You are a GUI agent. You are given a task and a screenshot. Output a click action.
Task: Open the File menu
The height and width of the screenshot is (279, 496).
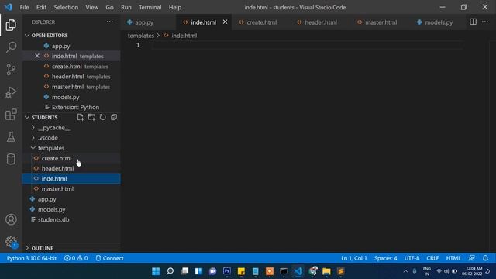[x=24, y=7]
